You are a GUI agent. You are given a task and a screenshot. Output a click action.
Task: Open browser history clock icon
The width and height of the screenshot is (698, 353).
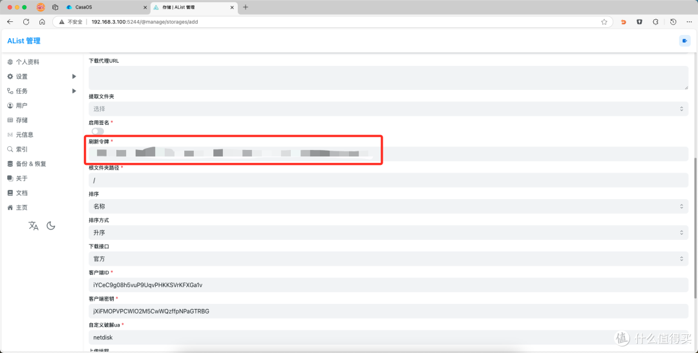coord(673,22)
